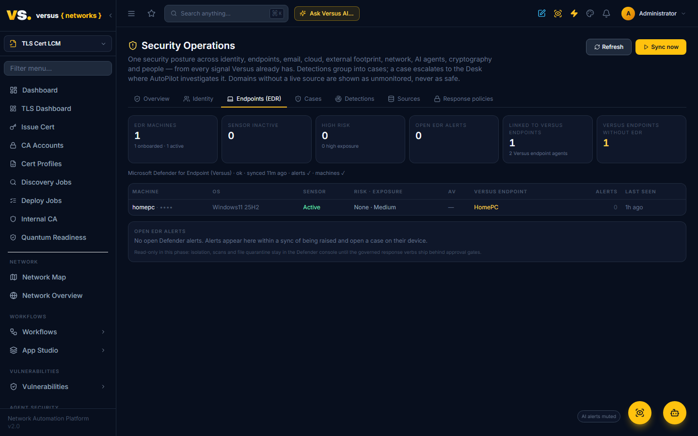The height and width of the screenshot is (436, 698).
Task: Open the Detections tab
Action: pyautogui.click(x=355, y=99)
